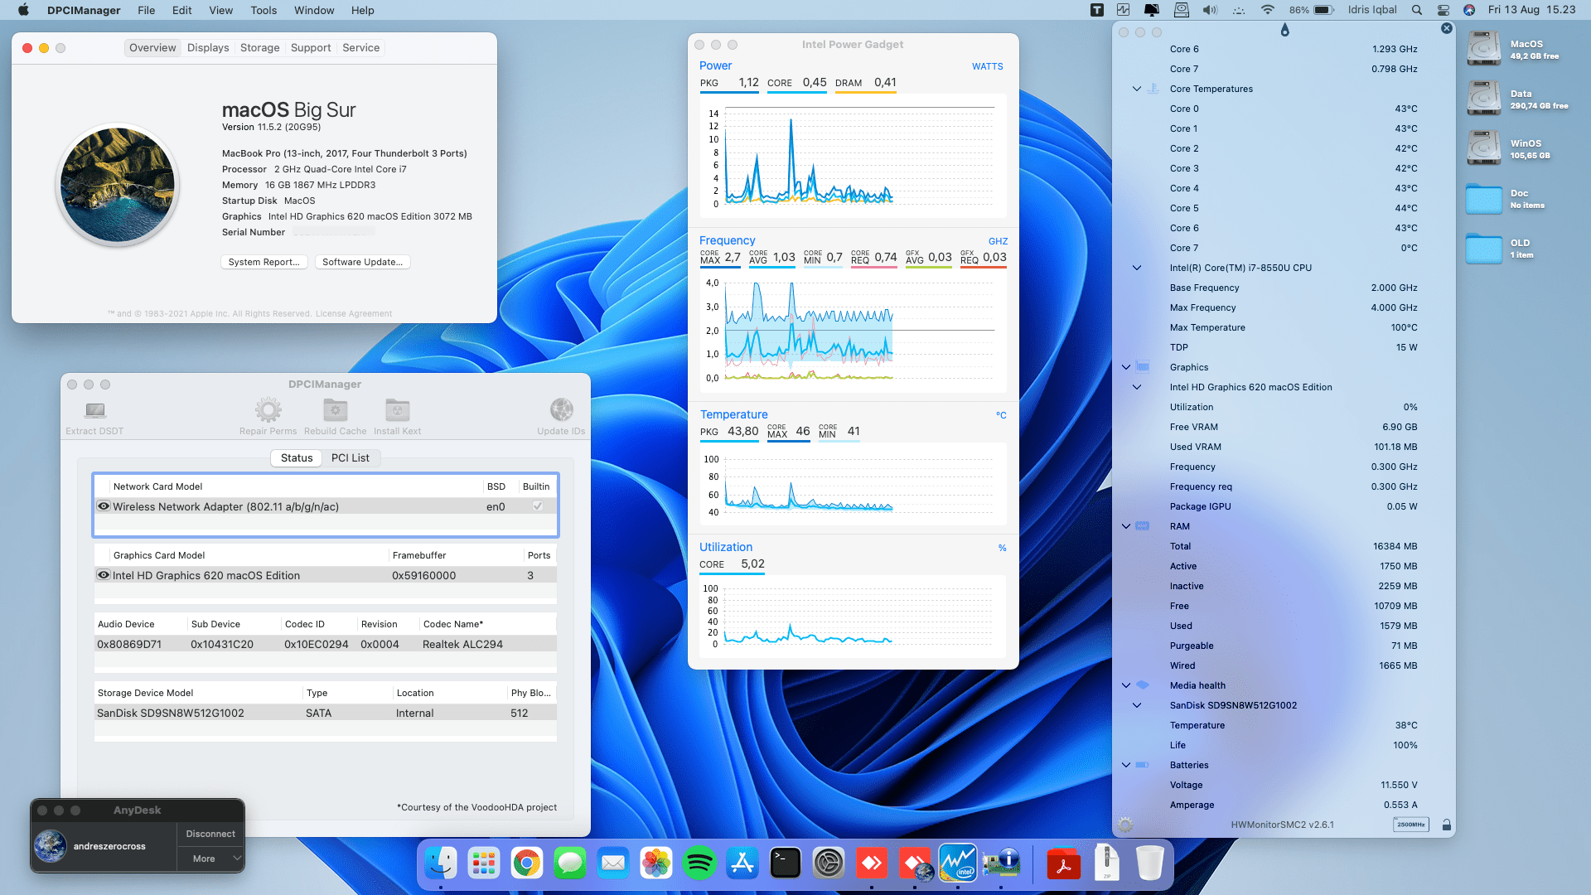1591x895 pixels.
Task: Collapse the SanDisk SD9SN8W512G1002 subtree
Action: [1137, 705]
